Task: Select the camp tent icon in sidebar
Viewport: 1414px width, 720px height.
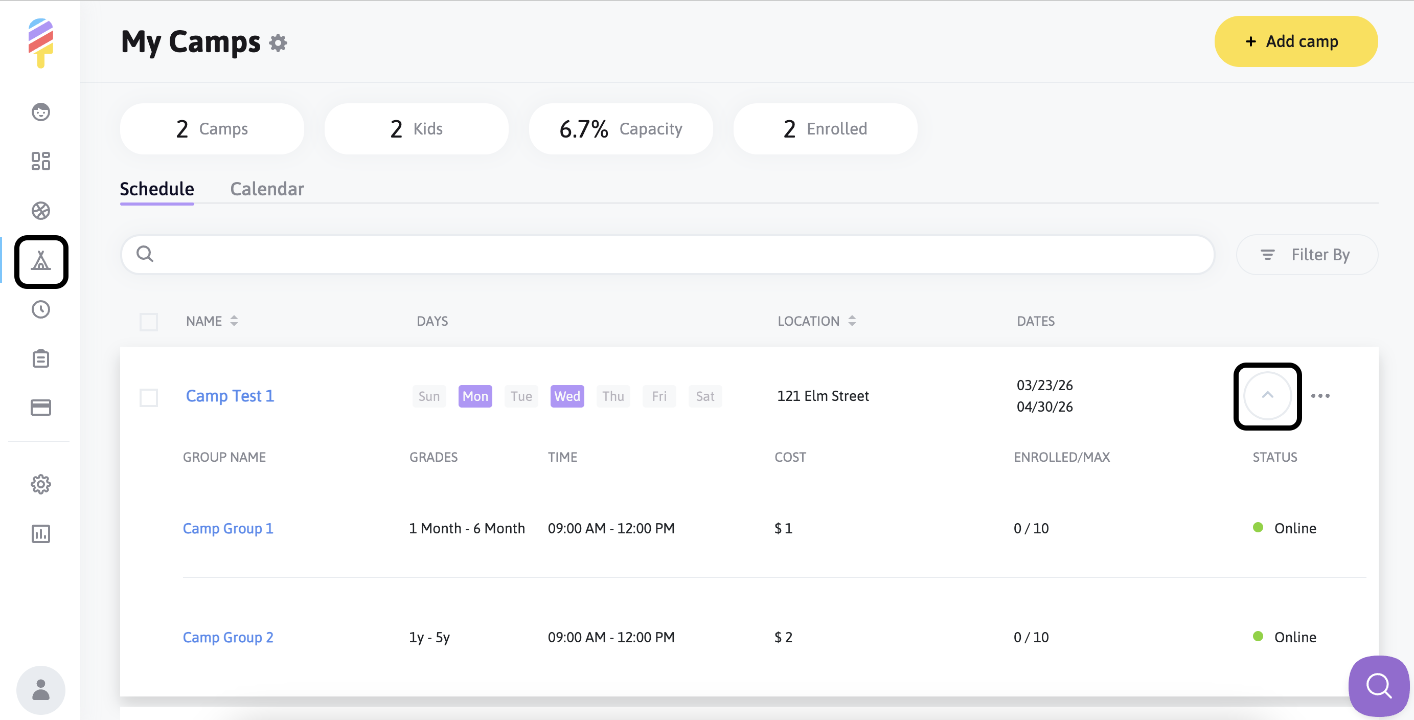Action: click(41, 261)
